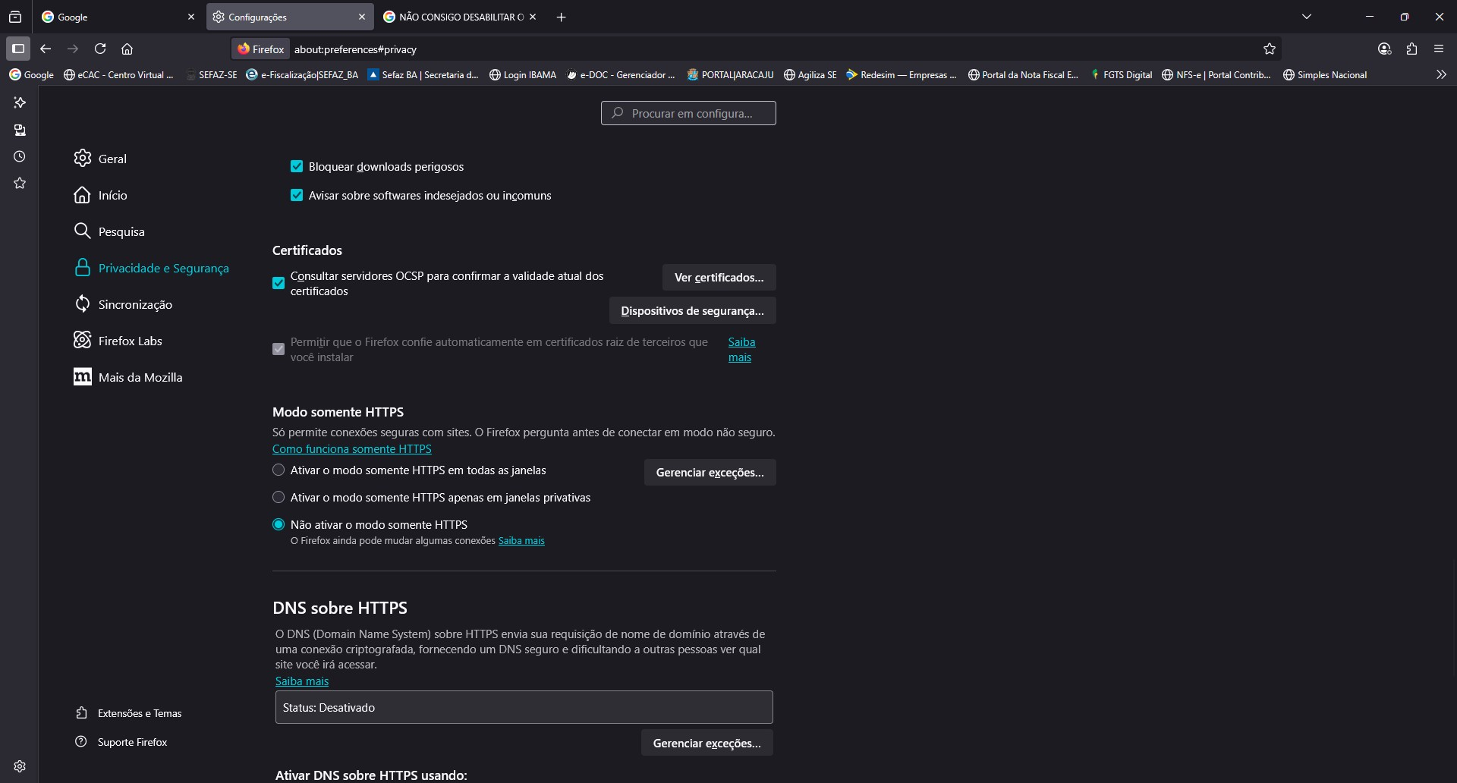Open history in the sidebar
This screenshot has width=1457, height=783.
coord(20,156)
